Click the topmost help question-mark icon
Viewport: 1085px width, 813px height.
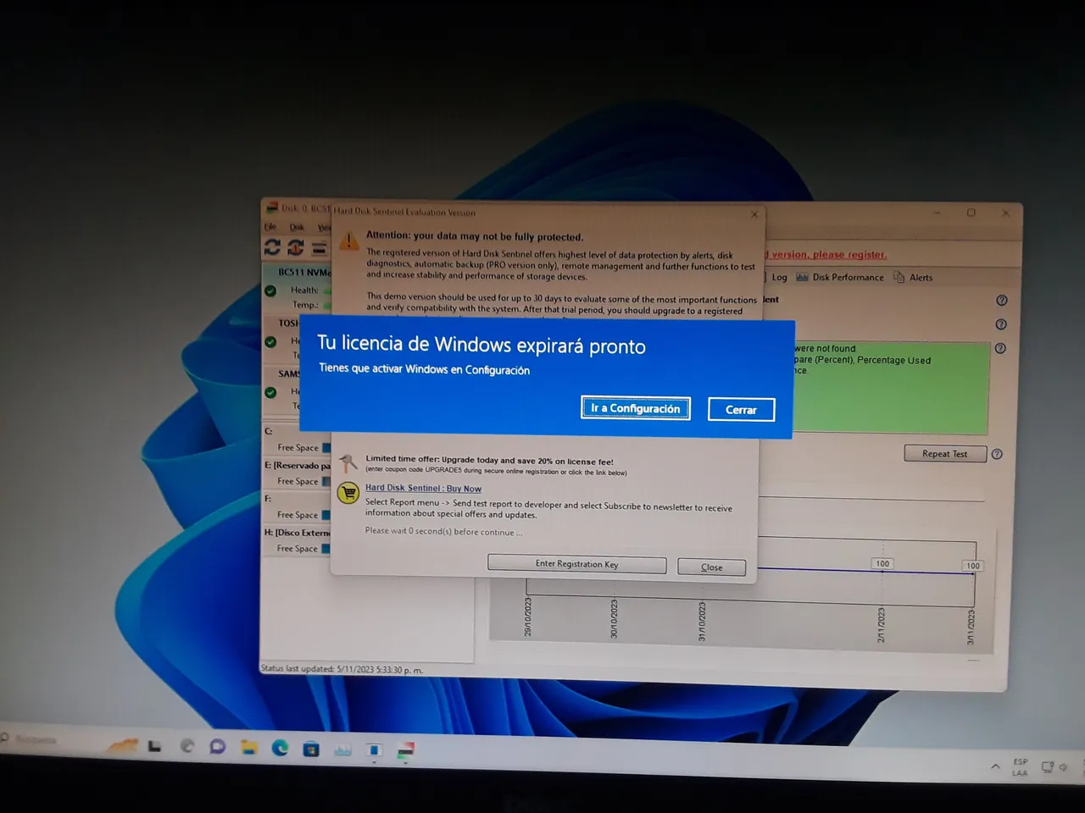(x=1002, y=300)
